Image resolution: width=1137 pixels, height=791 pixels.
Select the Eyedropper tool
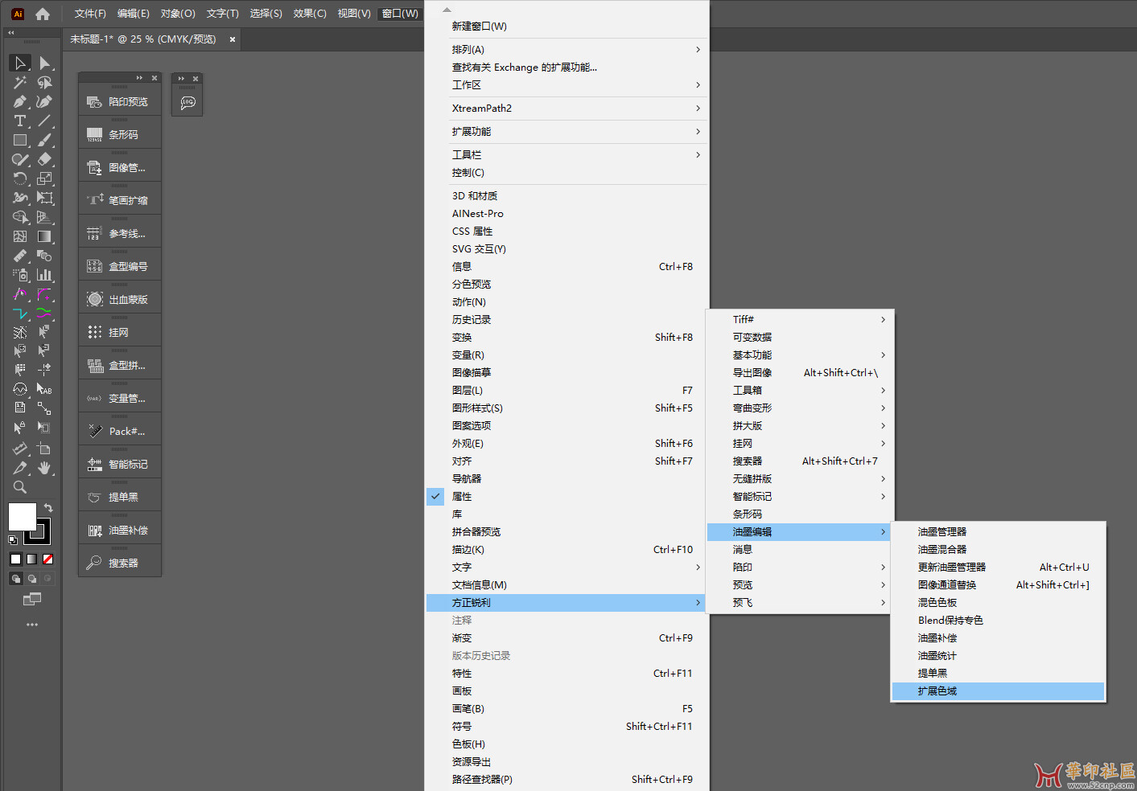[x=20, y=256]
